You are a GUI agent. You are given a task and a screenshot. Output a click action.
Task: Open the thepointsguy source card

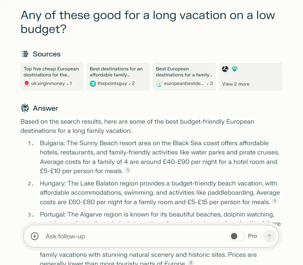[x=118, y=77]
